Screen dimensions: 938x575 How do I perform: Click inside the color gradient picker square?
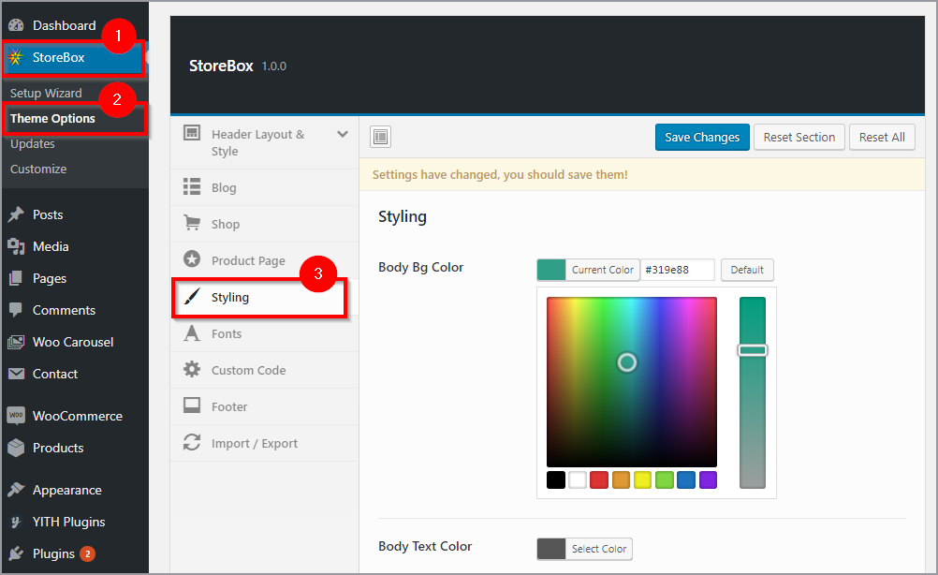click(632, 382)
